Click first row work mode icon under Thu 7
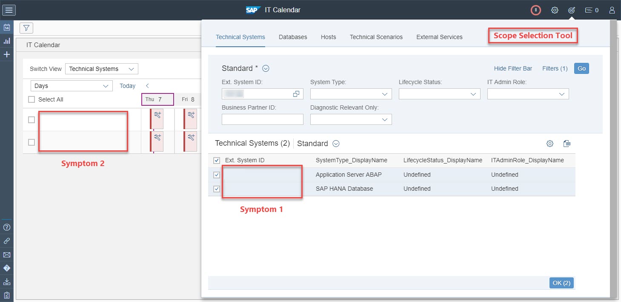621x302 pixels. coord(157,115)
